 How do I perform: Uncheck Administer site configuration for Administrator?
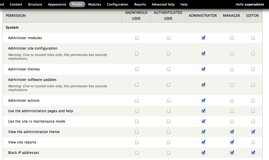pyautogui.click(x=203, y=53)
